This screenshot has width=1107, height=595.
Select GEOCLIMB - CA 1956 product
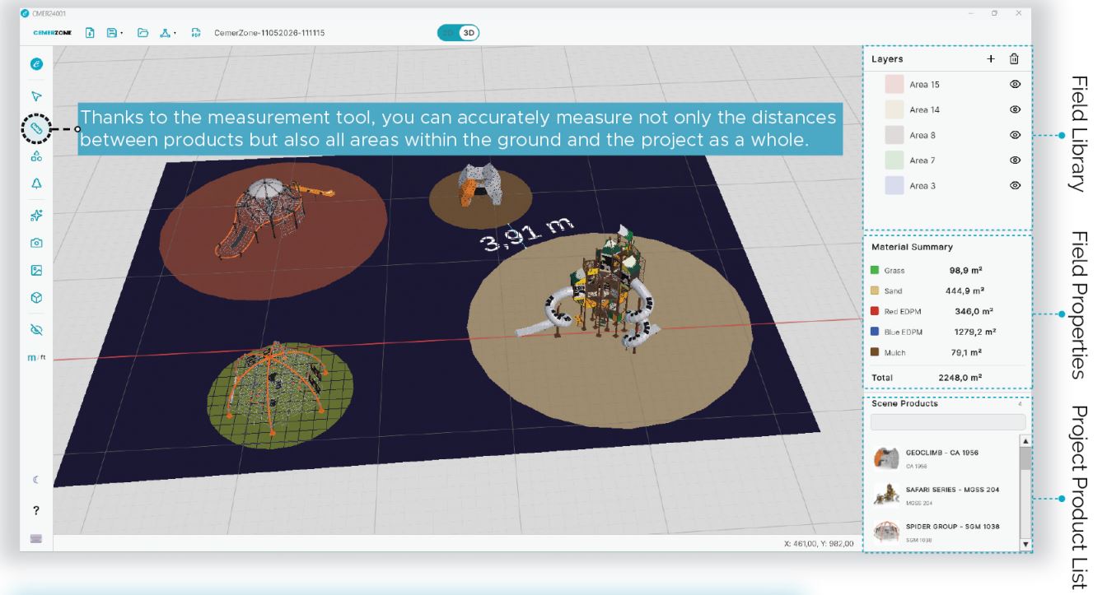click(x=941, y=453)
